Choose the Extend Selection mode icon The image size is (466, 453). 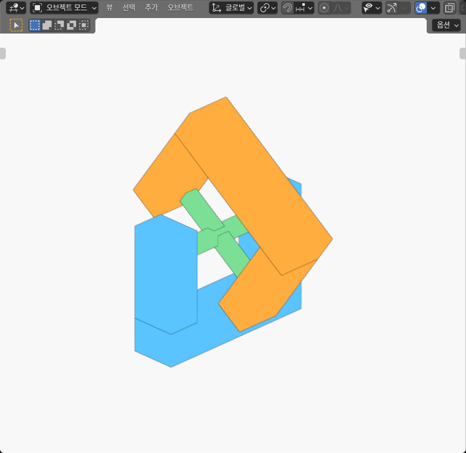coord(47,25)
